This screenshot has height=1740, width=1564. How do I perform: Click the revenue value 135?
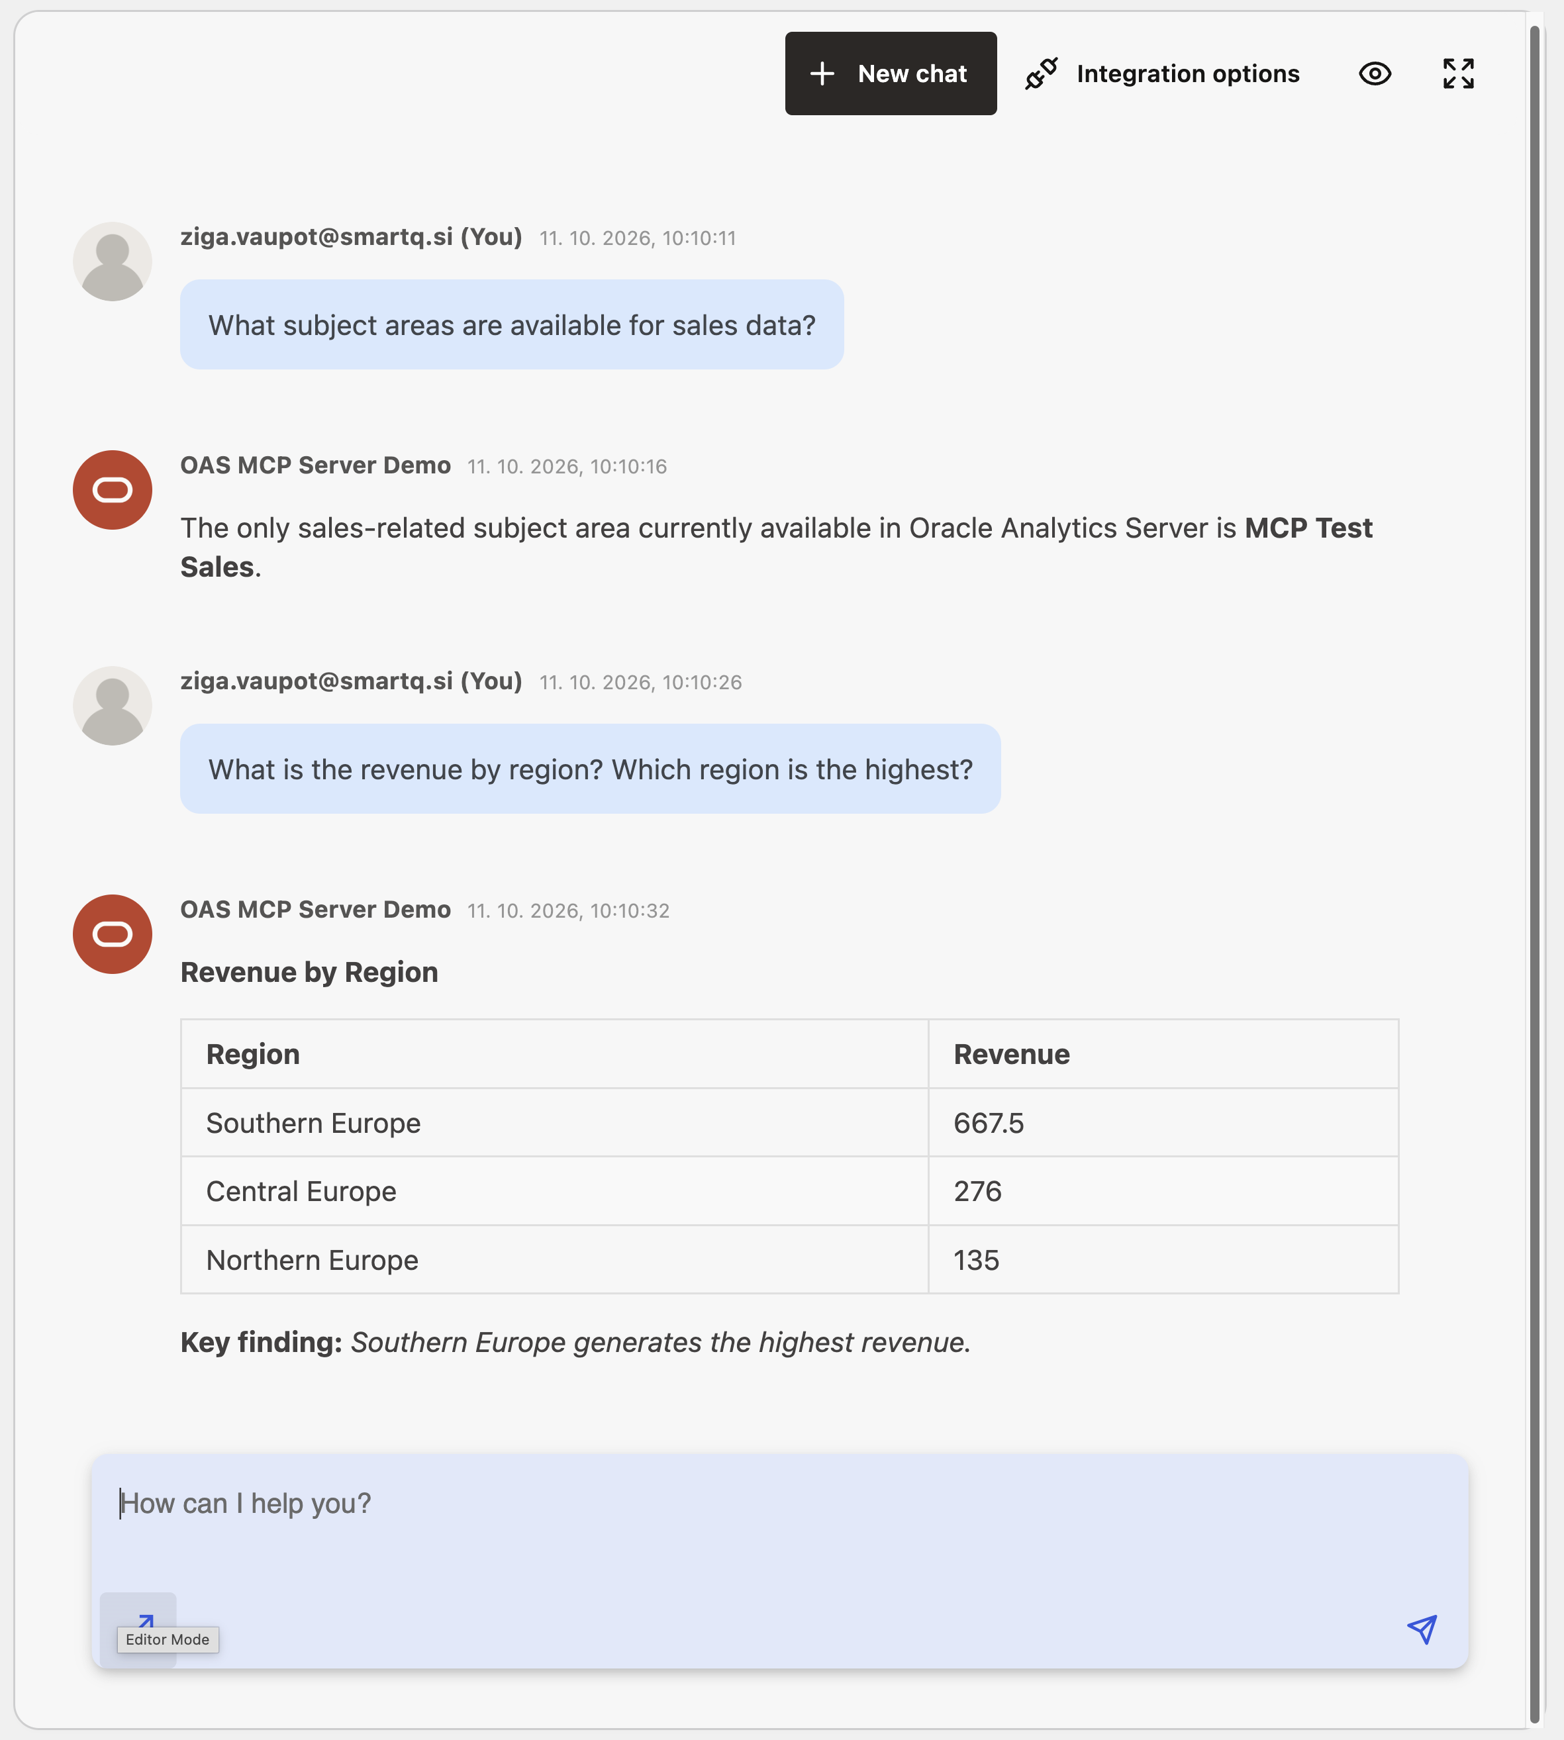pyautogui.click(x=976, y=1260)
